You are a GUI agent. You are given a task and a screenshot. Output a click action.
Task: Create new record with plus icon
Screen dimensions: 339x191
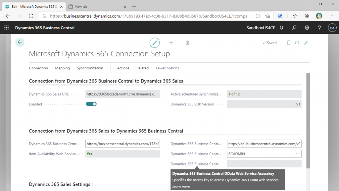[171, 43]
